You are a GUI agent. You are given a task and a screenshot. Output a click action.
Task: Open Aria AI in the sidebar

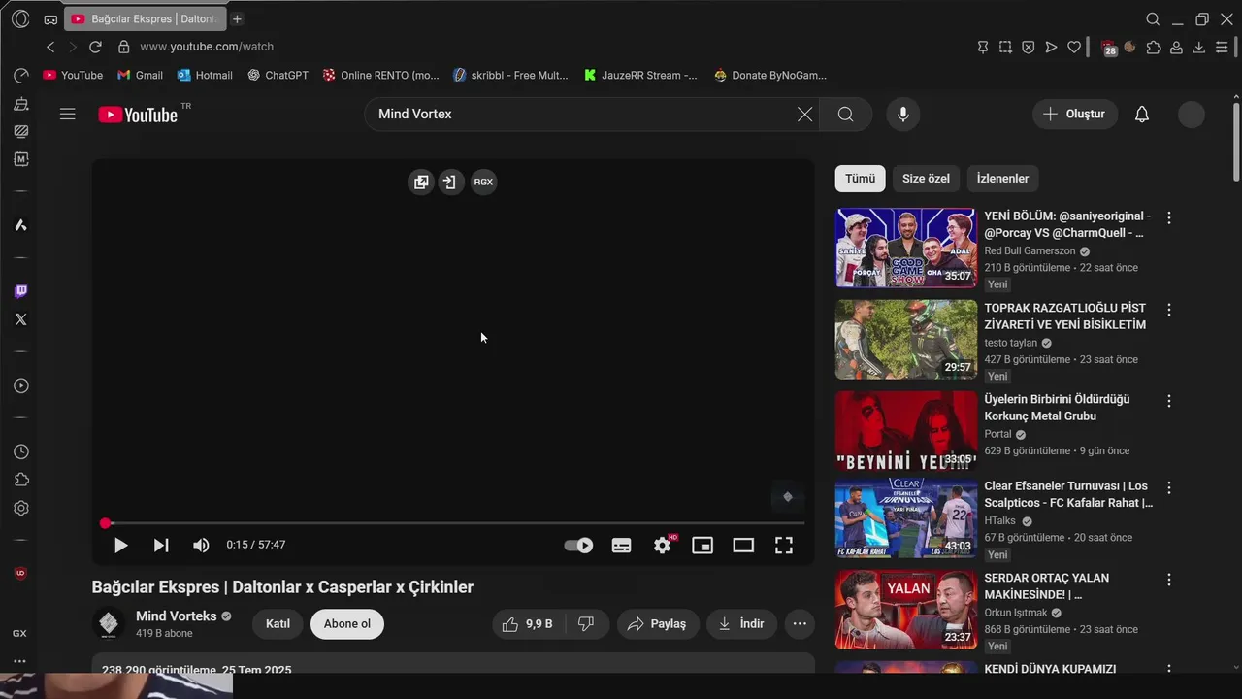[x=20, y=225]
